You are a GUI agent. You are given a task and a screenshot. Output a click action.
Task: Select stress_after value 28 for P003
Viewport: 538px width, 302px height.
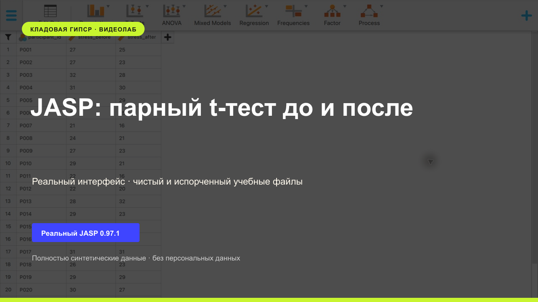[138, 75]
